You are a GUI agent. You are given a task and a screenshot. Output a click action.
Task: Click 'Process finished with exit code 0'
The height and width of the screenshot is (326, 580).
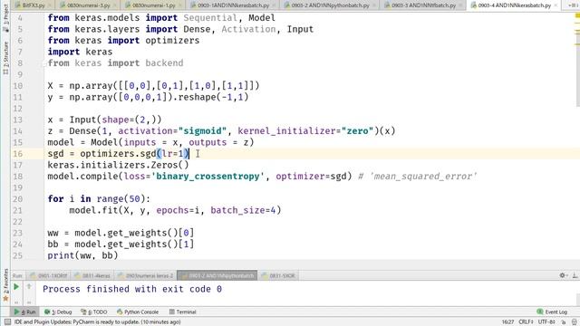132,289
